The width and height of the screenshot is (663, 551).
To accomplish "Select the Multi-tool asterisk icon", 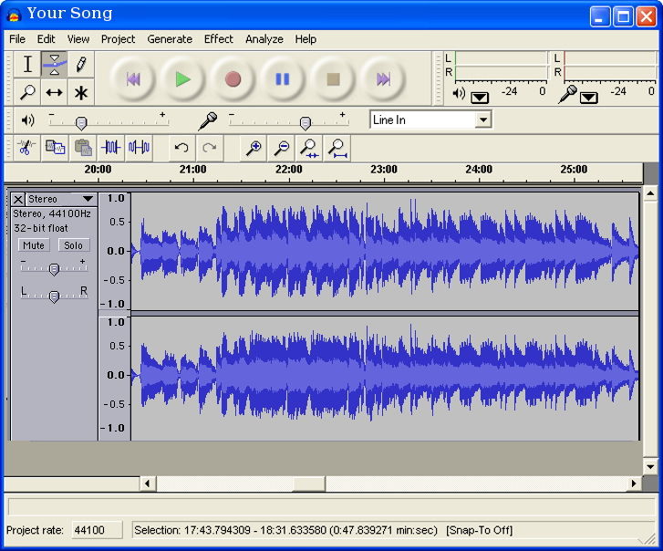I will tap(81, 92).
